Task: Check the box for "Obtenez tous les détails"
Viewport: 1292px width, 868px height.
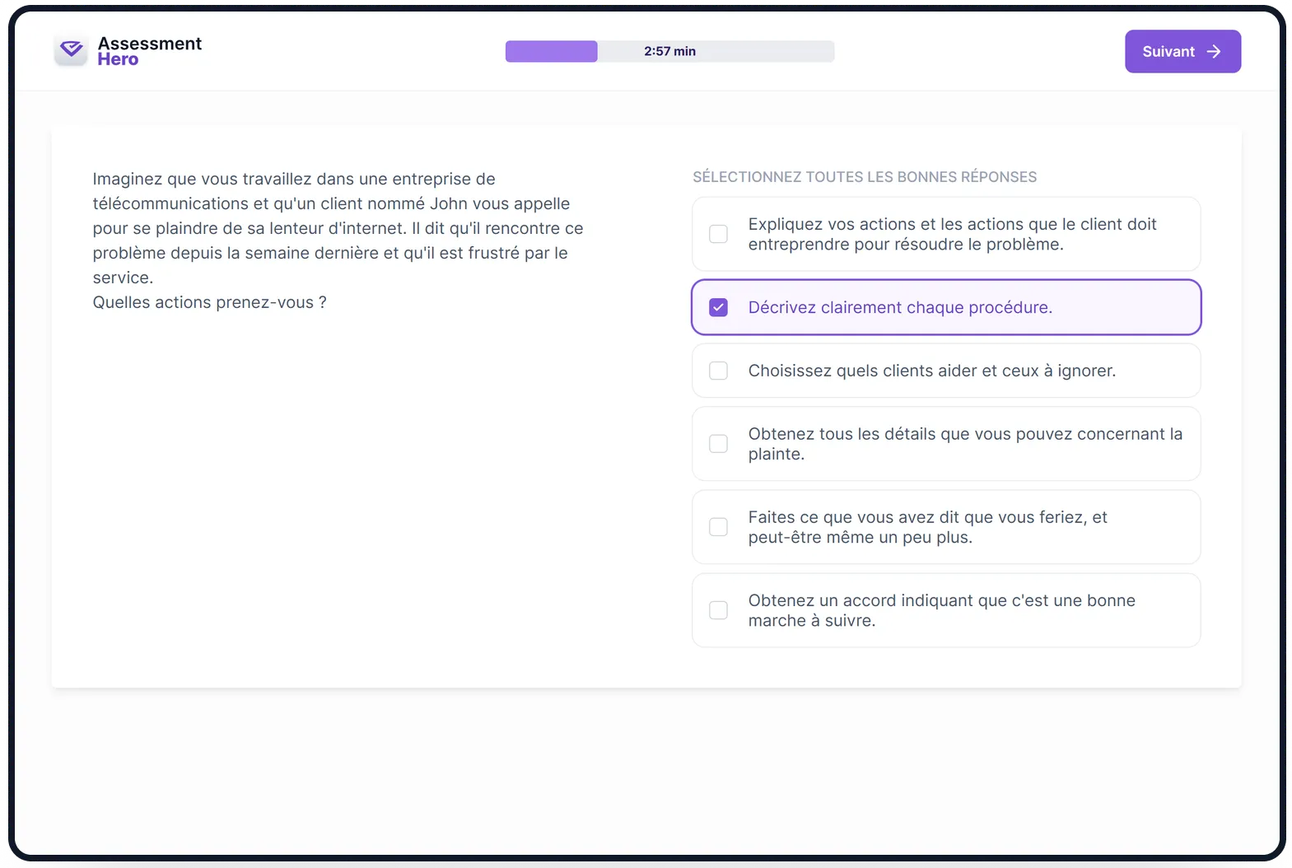Action: [719, 444]
